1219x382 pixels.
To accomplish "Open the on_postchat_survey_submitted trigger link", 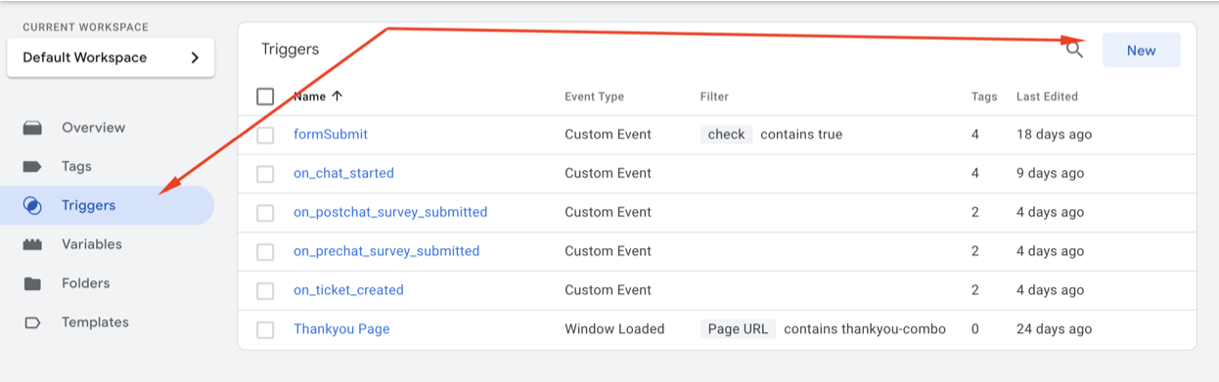I will [x=390, y=212].
